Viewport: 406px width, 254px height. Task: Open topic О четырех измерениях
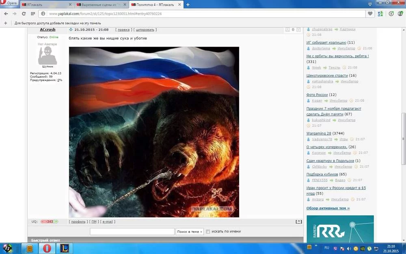pyautogui.click(x=327, y=147)
